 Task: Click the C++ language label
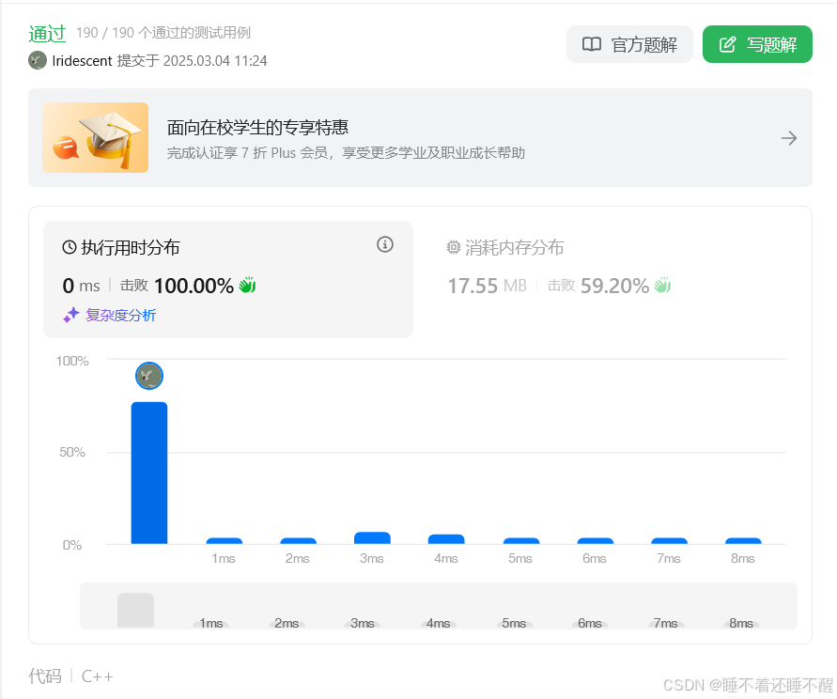click(x=97, y=676)
